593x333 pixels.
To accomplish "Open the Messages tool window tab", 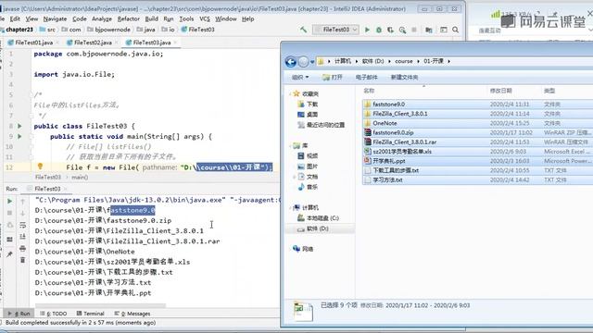I will point(132,314).
